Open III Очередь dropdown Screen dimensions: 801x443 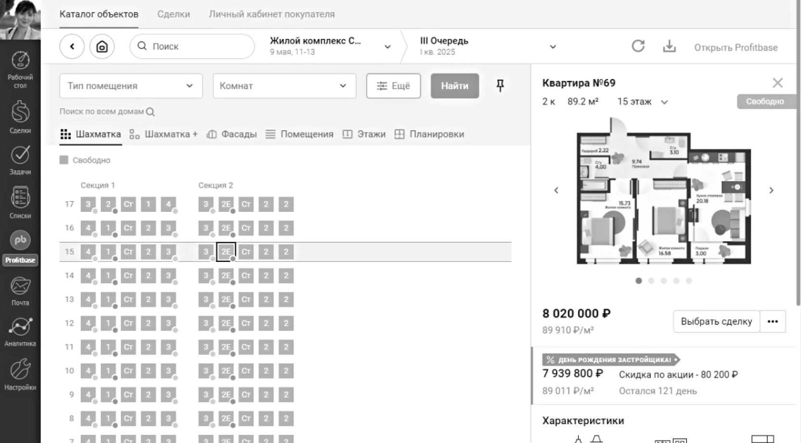(487, 46)
